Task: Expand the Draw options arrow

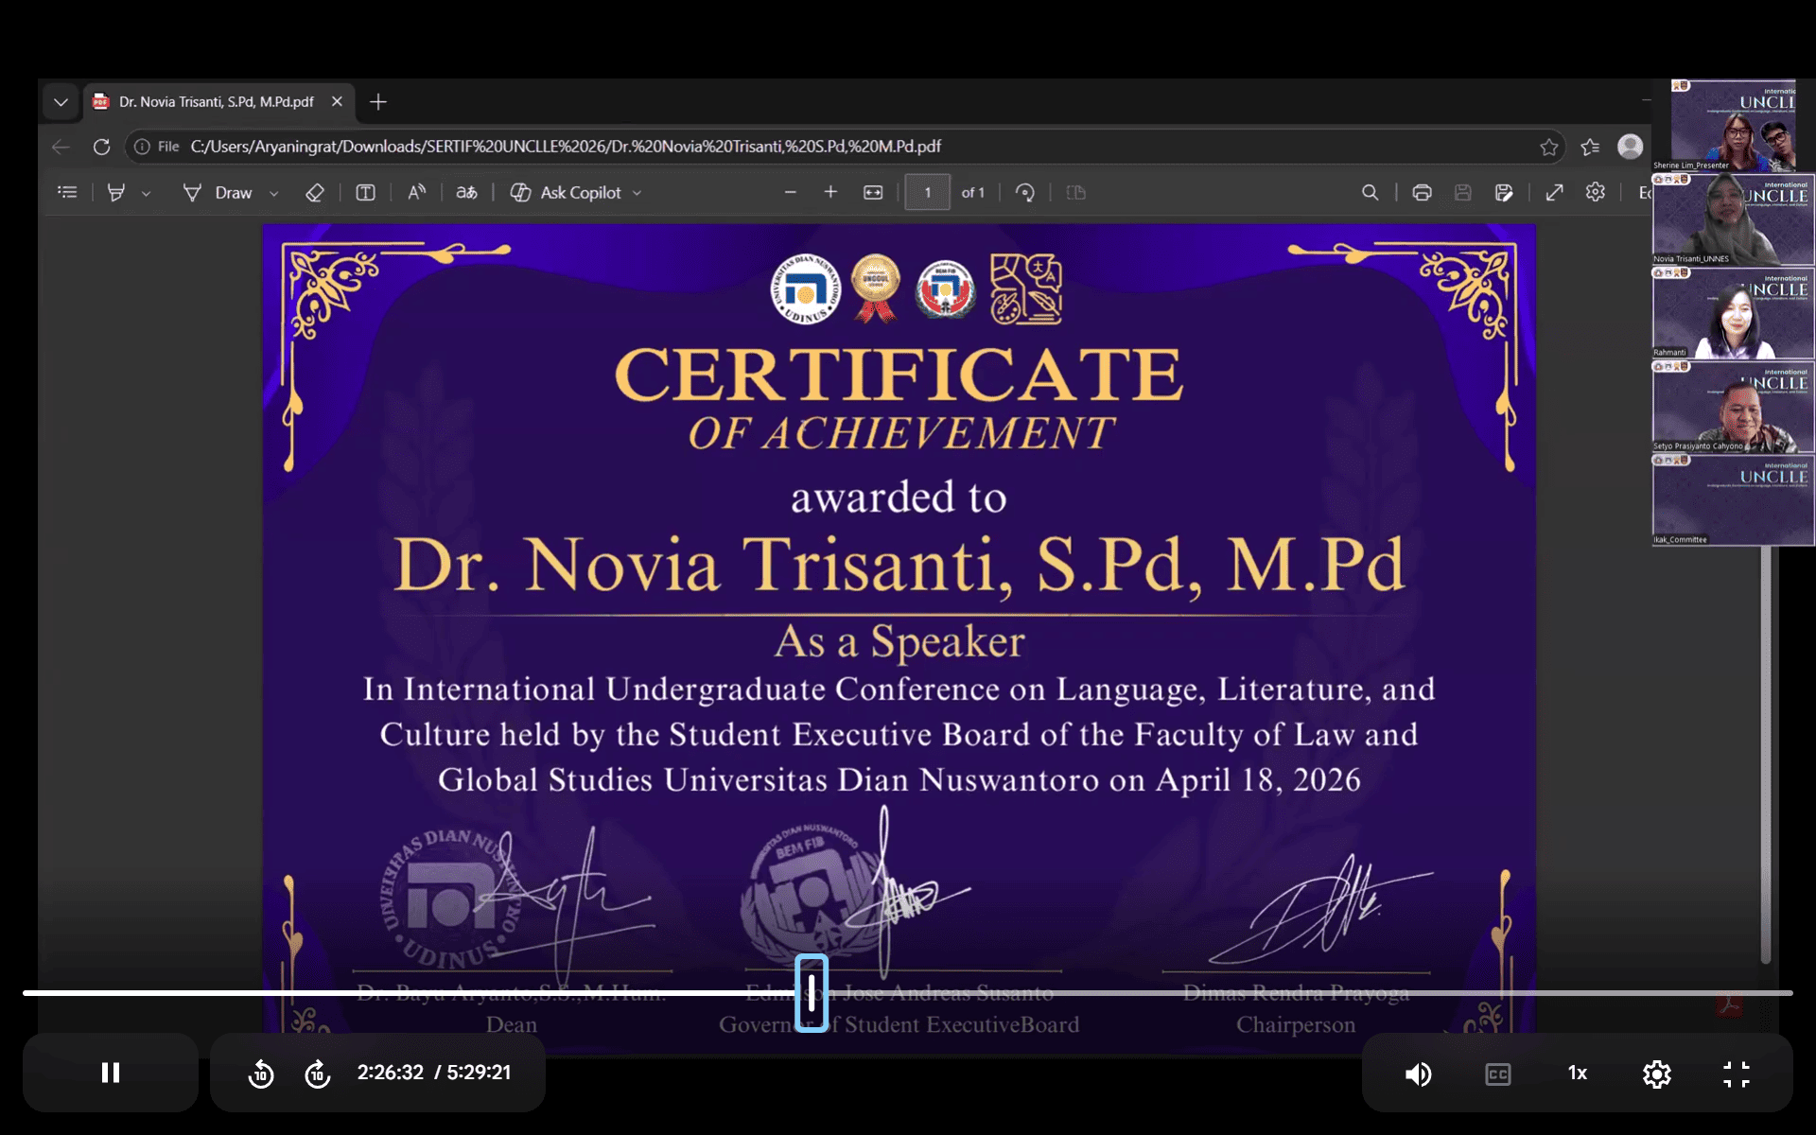Action: coord(274,193)
